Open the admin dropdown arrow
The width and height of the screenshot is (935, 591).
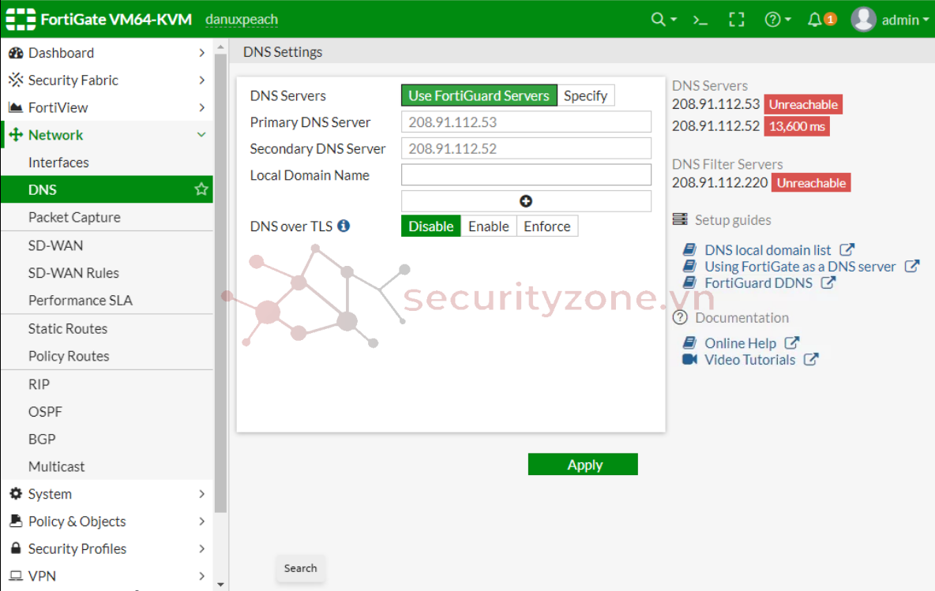926,20
